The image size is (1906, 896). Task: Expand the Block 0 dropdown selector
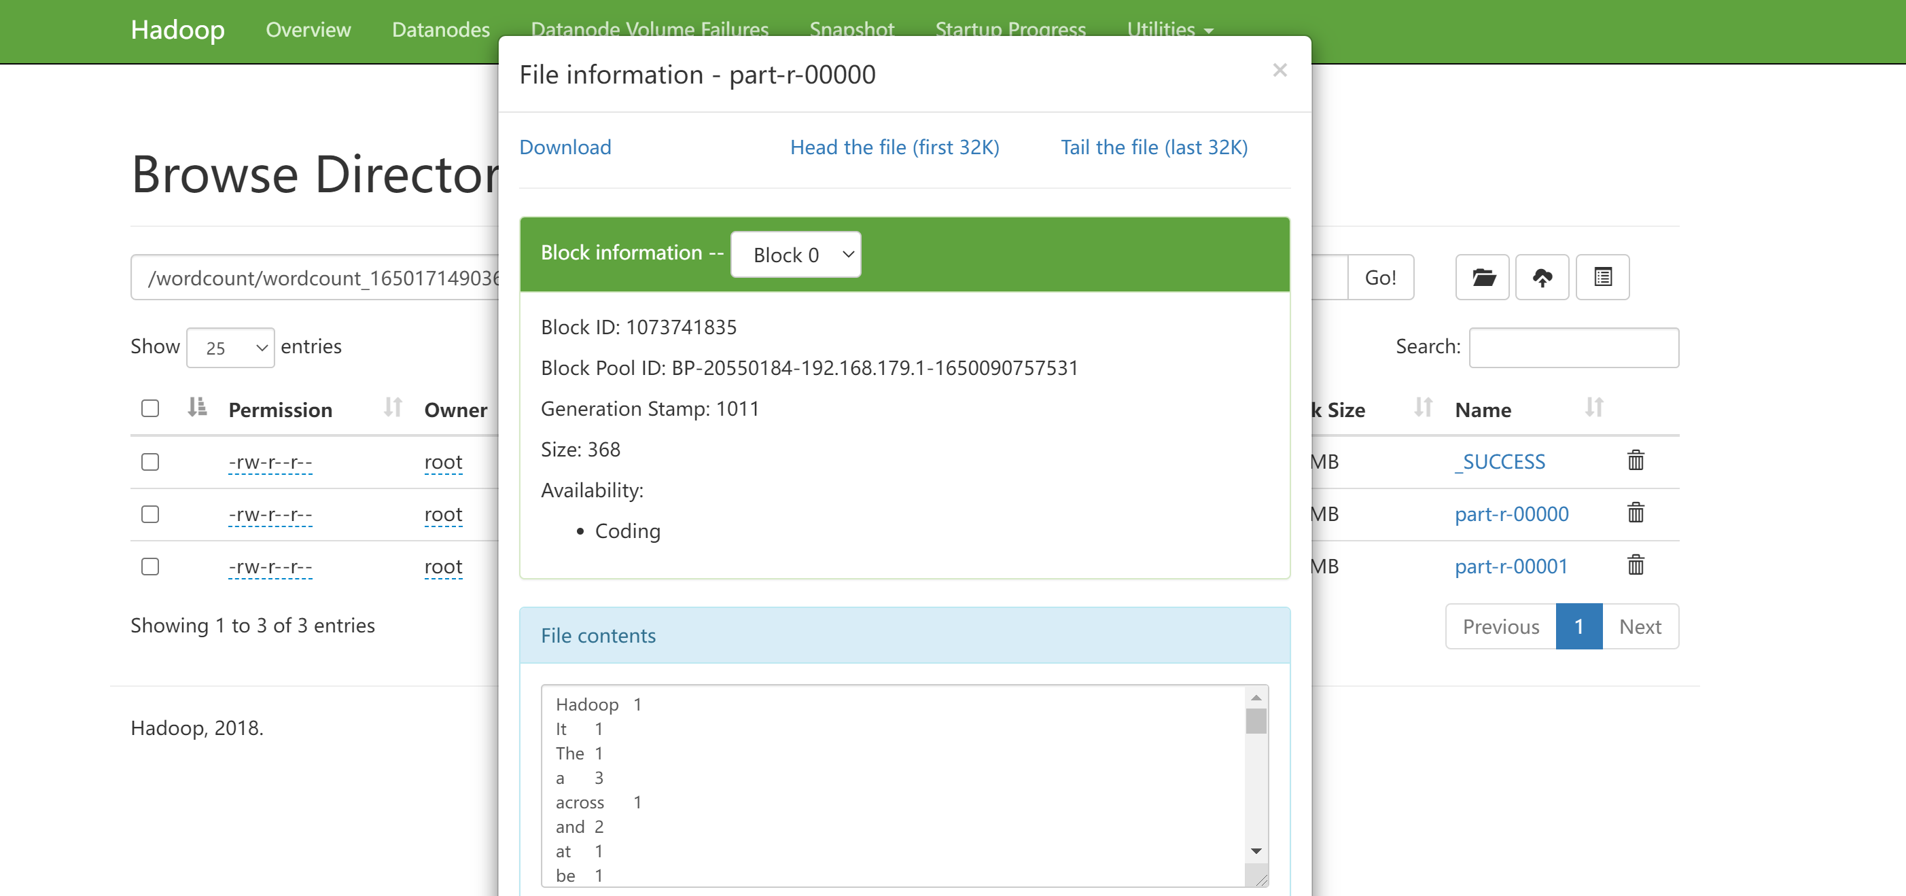796,253
